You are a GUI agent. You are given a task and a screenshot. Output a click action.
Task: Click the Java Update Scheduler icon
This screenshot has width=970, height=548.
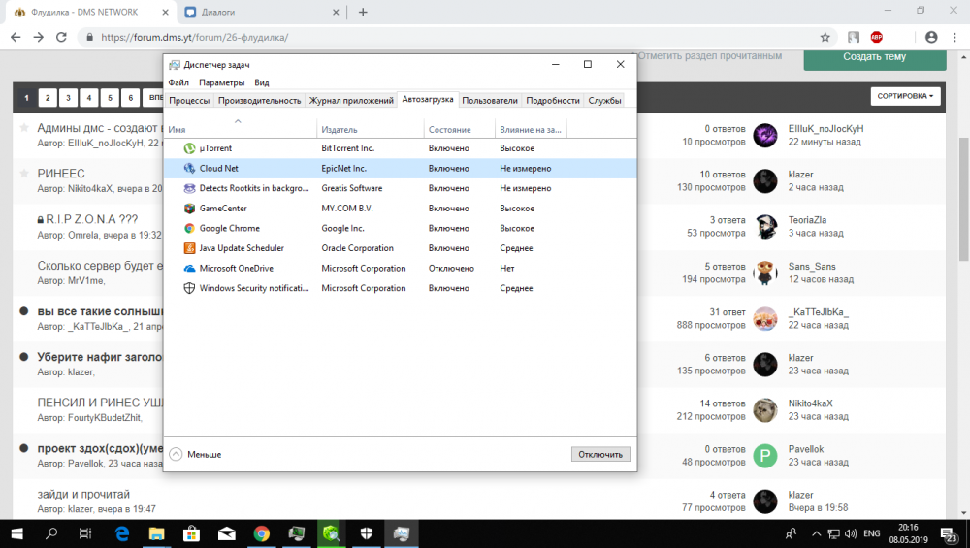[x=190, y=248]
